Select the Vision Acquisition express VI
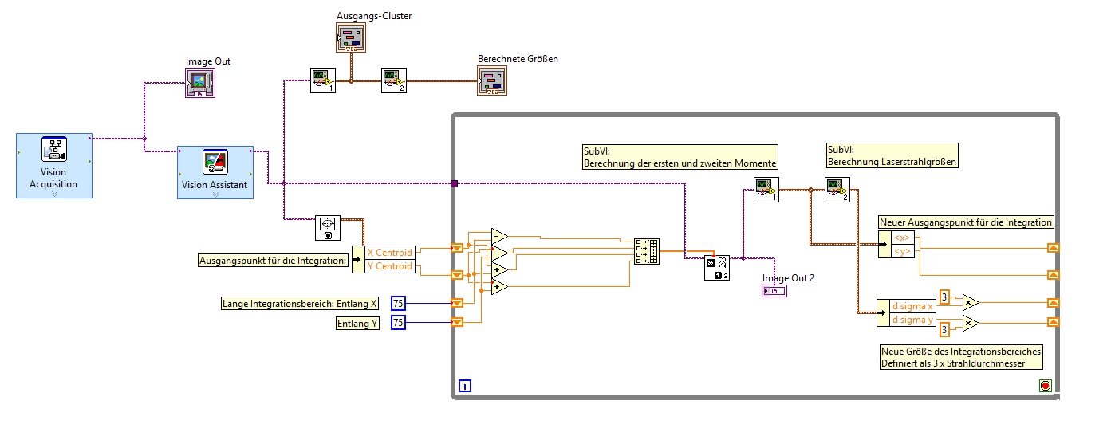The image size is (1111, 444). pyautogui.click(x=54, y=166)
